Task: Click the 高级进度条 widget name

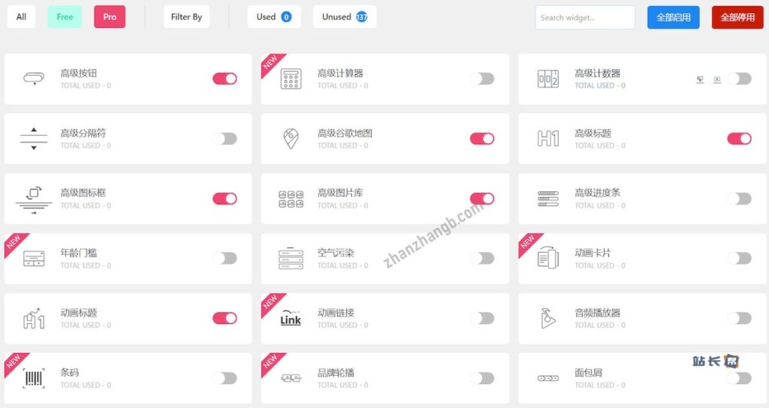Action: [597, 193]
